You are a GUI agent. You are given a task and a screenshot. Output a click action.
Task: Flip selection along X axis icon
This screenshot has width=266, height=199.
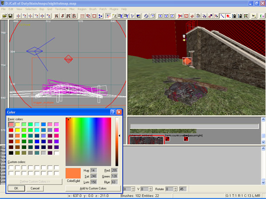[x=18, y=16]
